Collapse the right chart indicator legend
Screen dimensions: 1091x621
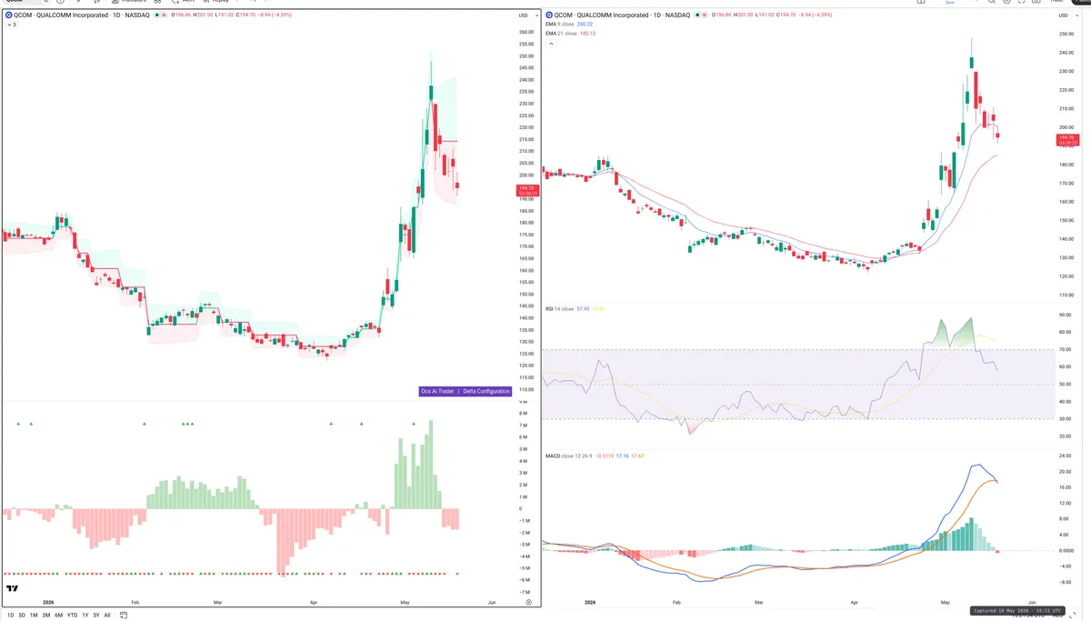click(x=551, y=44)
